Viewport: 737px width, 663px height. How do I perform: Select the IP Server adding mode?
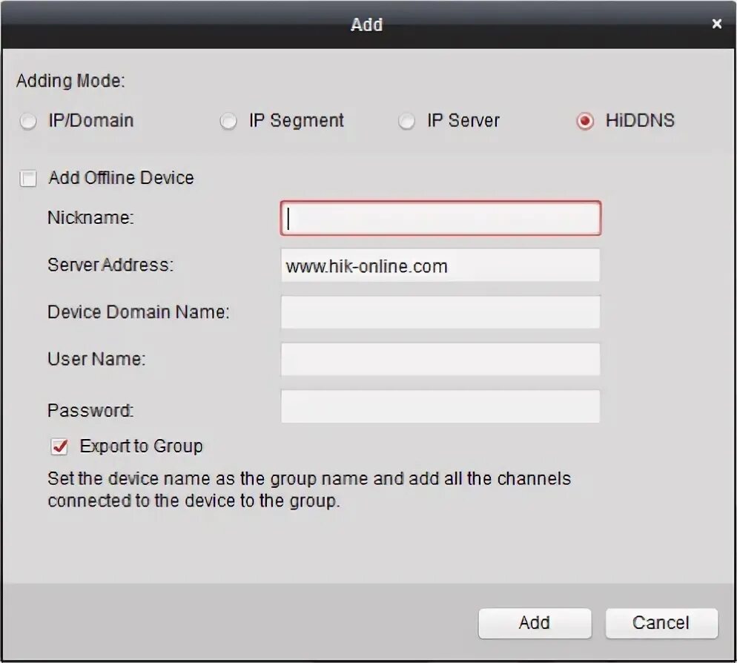click(x=406, y=120)
